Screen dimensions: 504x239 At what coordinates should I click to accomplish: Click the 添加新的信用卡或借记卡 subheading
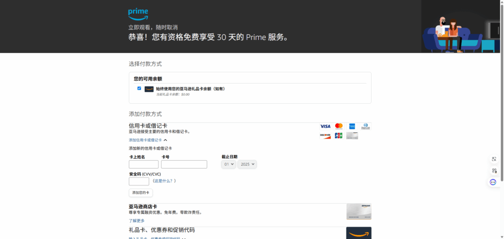151,149
